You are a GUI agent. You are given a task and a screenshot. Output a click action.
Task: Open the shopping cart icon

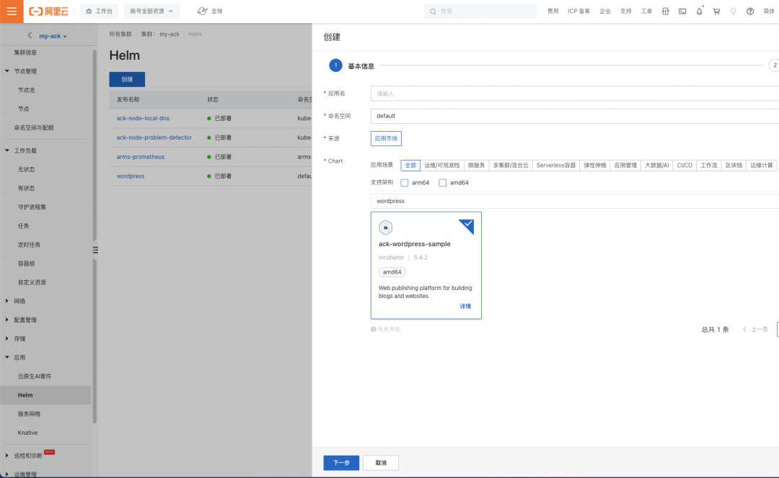click(716, 11)
